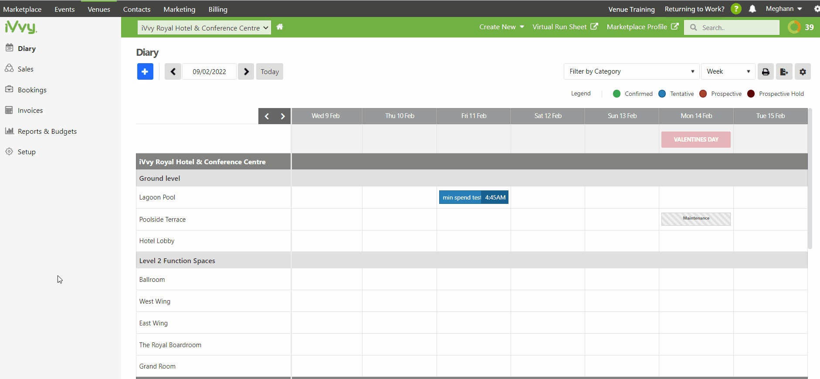Switch to the Billing tab
This screenshot has height=379, width=820.
pyautogui.click(x=218, y=9)
